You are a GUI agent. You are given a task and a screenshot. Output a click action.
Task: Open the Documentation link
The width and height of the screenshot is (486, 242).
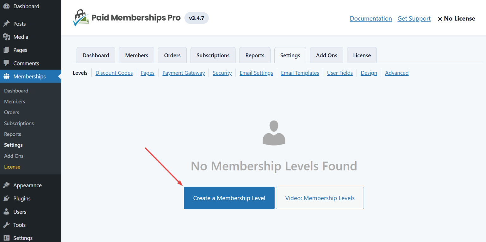pyautogui.click(x=371, y=18)
